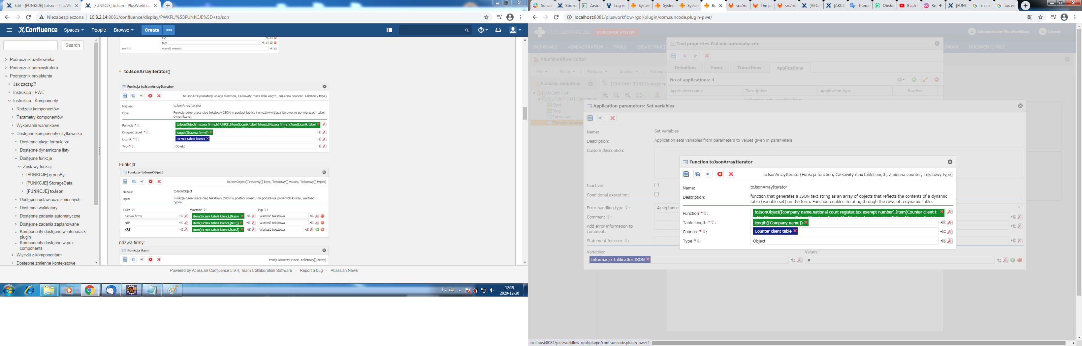This screenshot has height=346, width=1082.
Task: Click red X icon in Application parameters toolbar
Action: [x=612, y=118]
